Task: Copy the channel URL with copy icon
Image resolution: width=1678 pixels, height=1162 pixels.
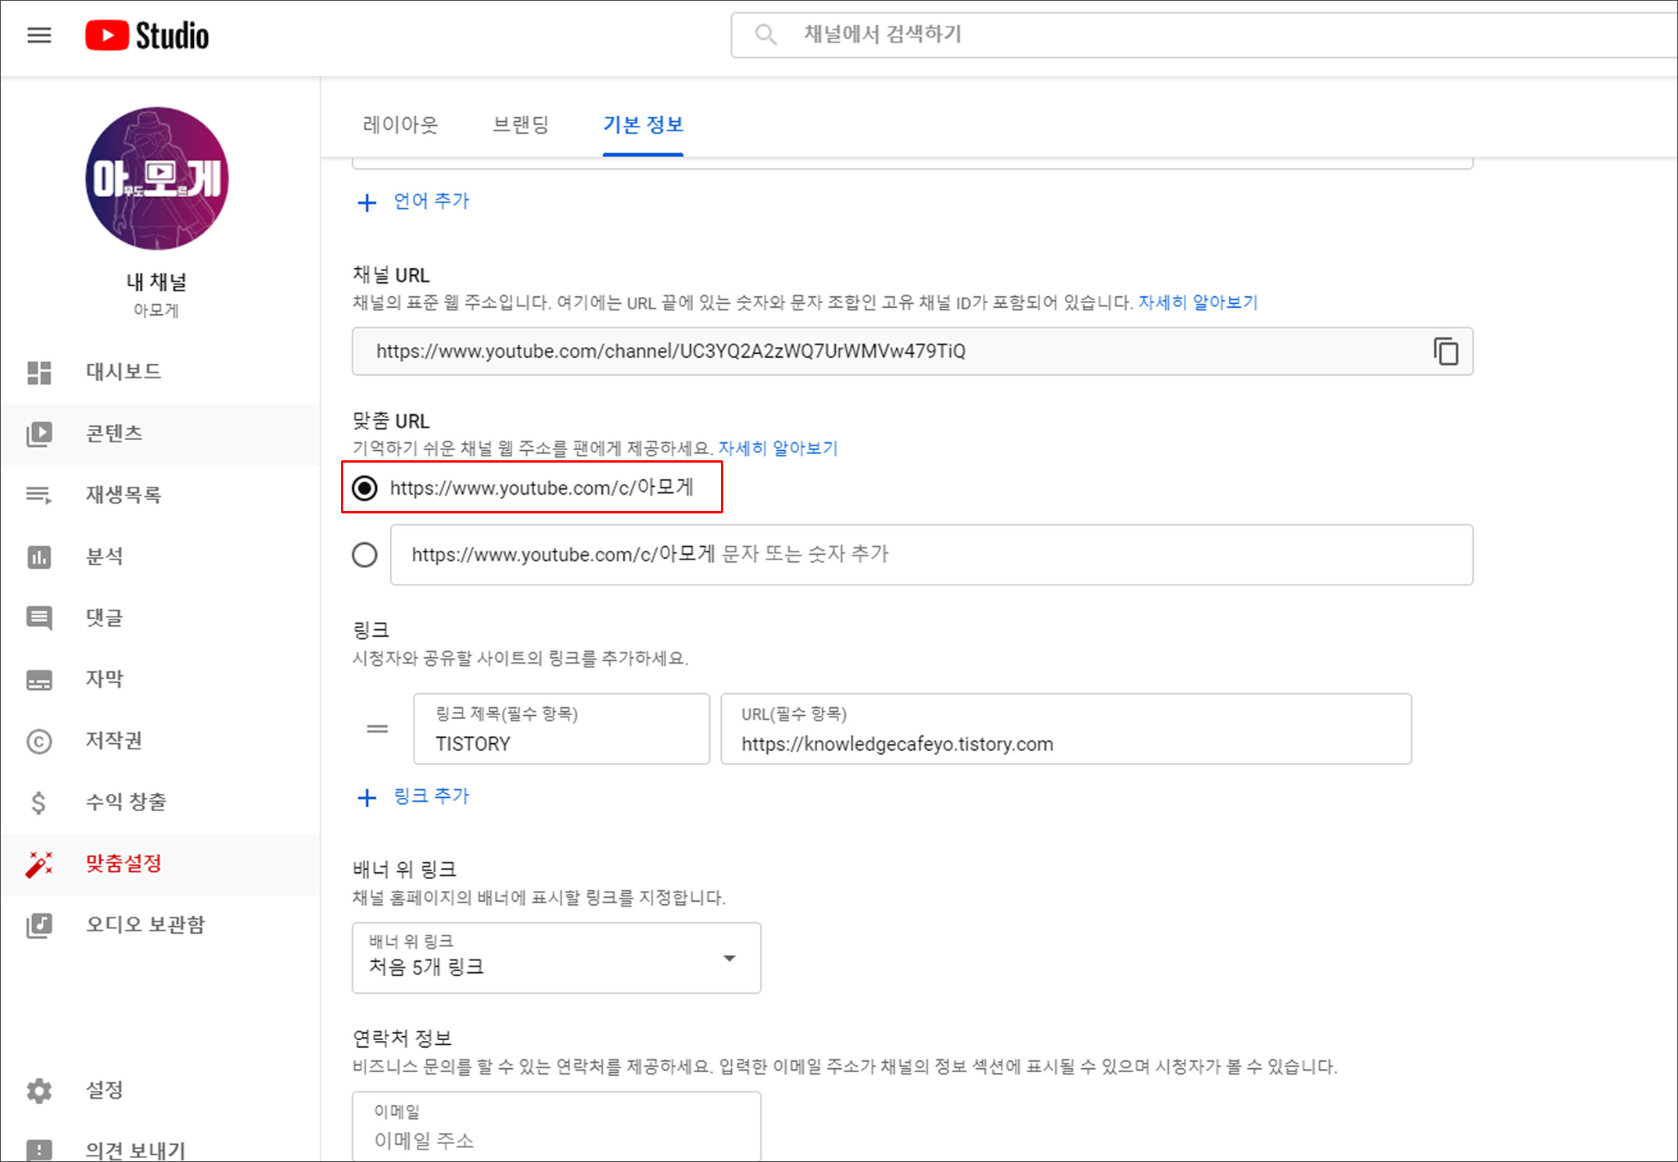Action: pyautogui.click(x=1445, y=351)
